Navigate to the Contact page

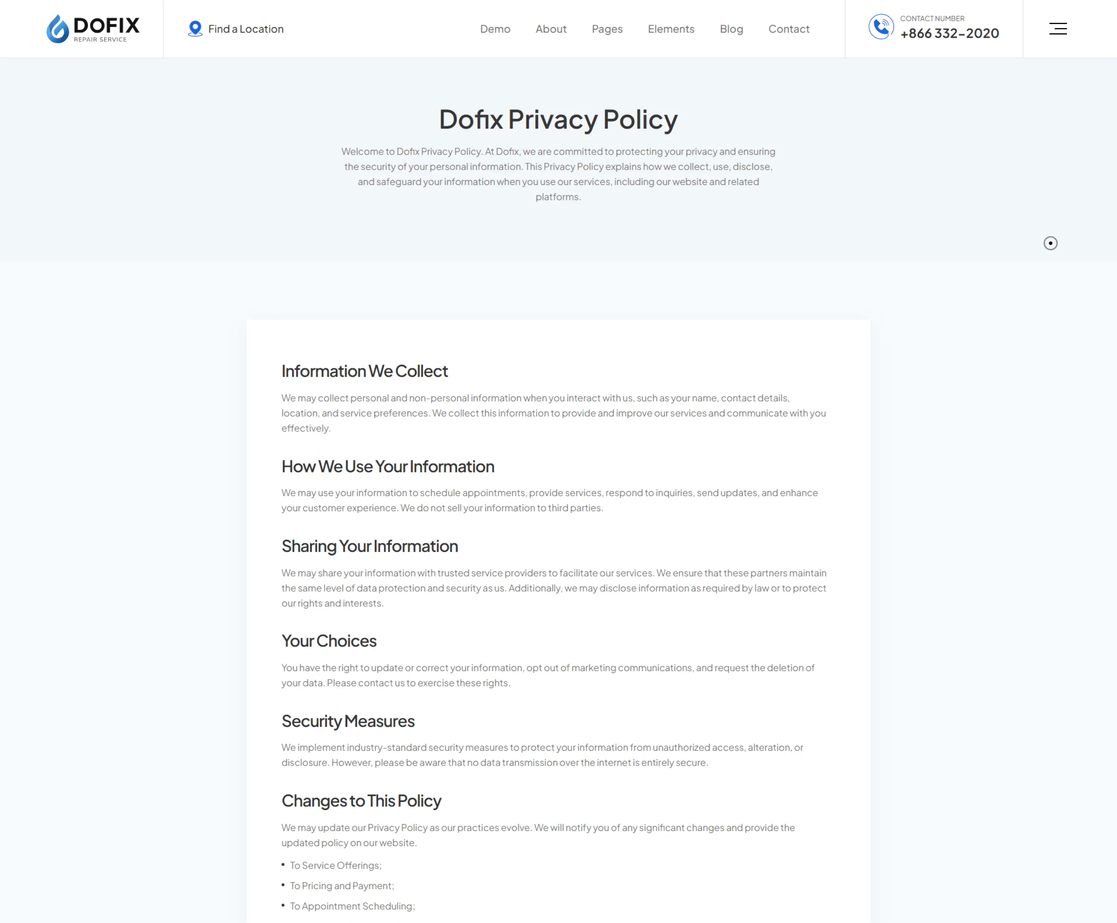pos(789,29)
